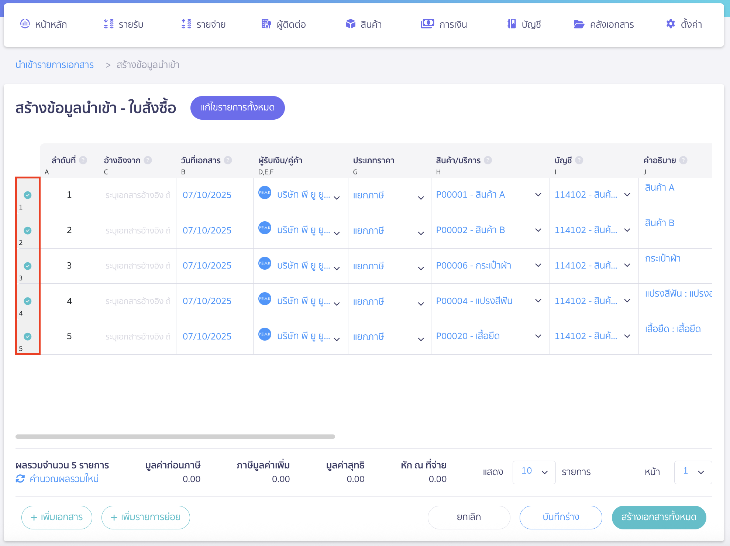The image size is (730, 546).
Task: Click help icon beside ลำดับที่ header
Action: [83, 160]
